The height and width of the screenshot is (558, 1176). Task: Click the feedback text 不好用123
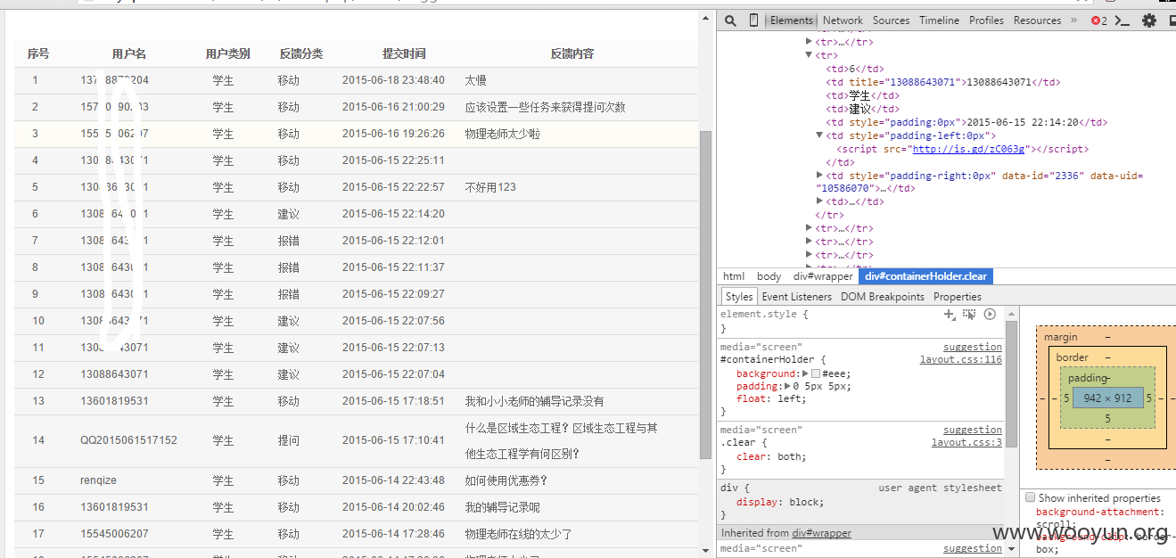(x=490, y=187)
